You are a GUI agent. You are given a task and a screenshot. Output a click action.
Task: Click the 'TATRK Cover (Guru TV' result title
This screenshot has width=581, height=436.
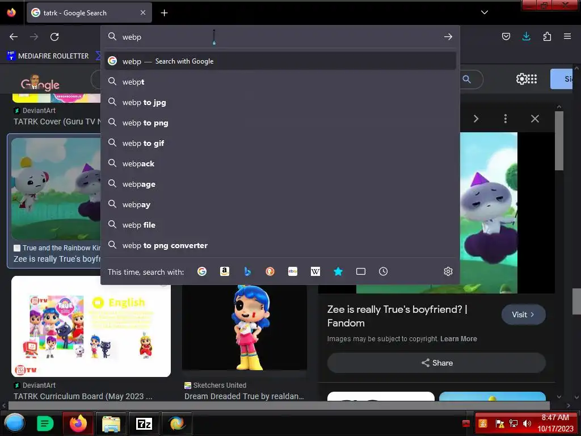point(57,121)
